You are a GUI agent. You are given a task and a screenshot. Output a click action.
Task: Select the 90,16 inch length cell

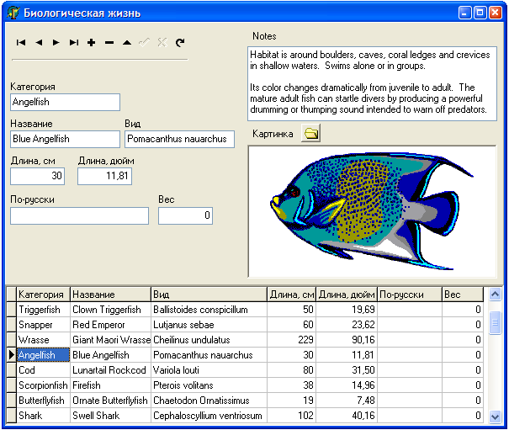tap(347, 340)
